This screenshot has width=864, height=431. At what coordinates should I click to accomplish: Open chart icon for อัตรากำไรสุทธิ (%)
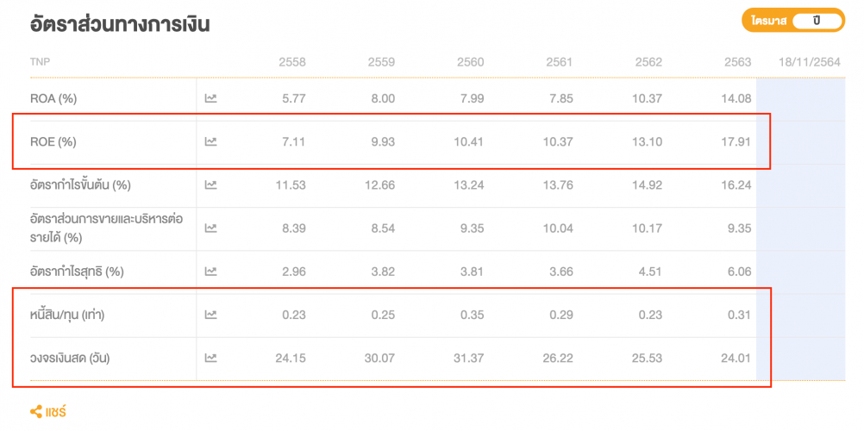[210, 272]
